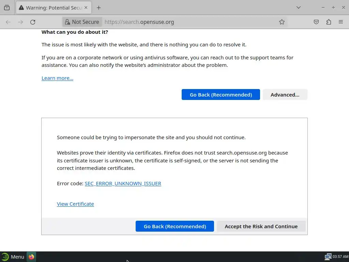
Task: Open the Learn more… link
Action: coord(57,78)
